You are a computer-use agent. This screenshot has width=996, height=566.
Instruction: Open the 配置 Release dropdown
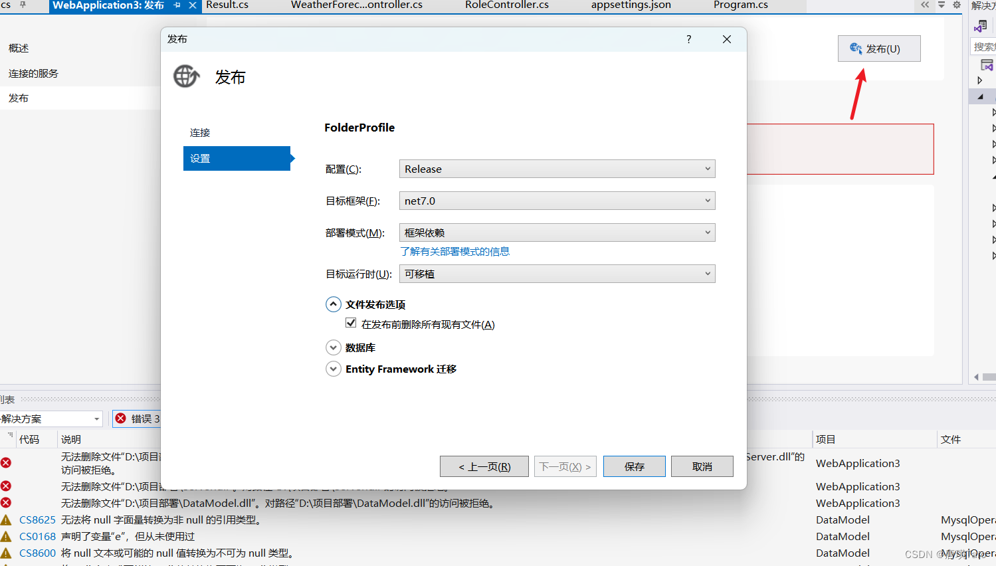pos(557,169)
